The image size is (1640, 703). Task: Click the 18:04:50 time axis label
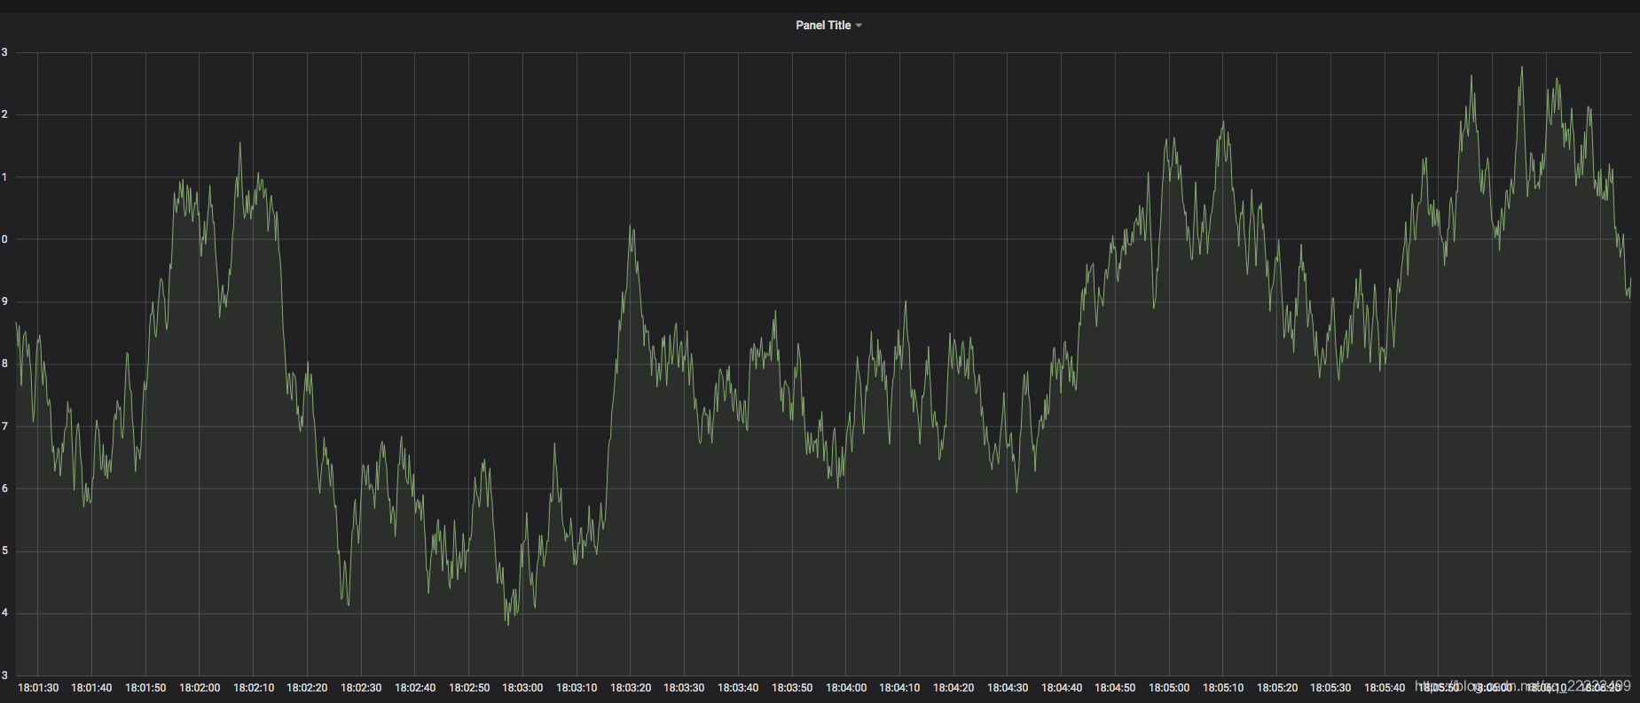pyautogui.click(x=1115, y=688)
